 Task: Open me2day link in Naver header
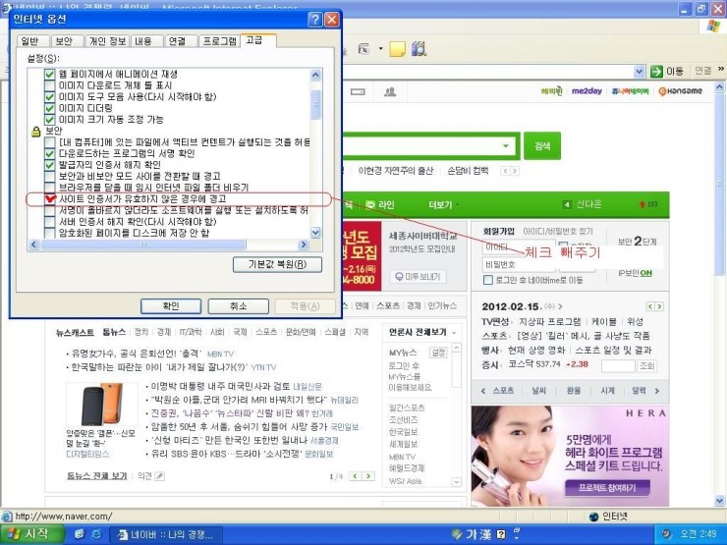pos(587,90)
